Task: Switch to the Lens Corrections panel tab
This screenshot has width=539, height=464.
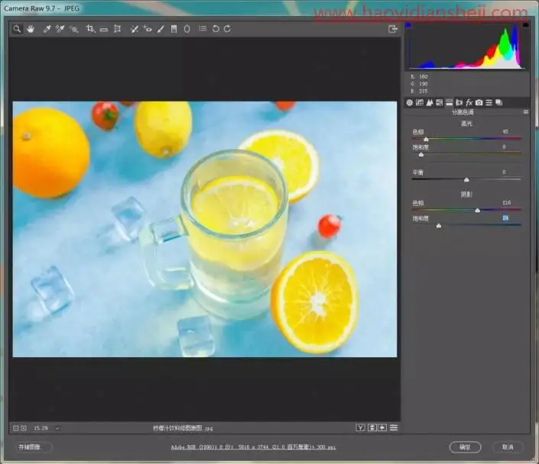Action: pos(459,102)
